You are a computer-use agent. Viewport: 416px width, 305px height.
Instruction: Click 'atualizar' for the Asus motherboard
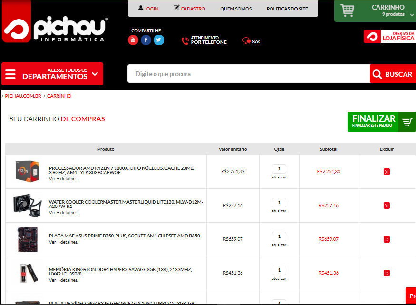(279, 245)
